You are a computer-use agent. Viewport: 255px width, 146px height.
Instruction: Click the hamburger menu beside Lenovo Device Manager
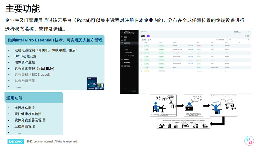click(122, 32)
